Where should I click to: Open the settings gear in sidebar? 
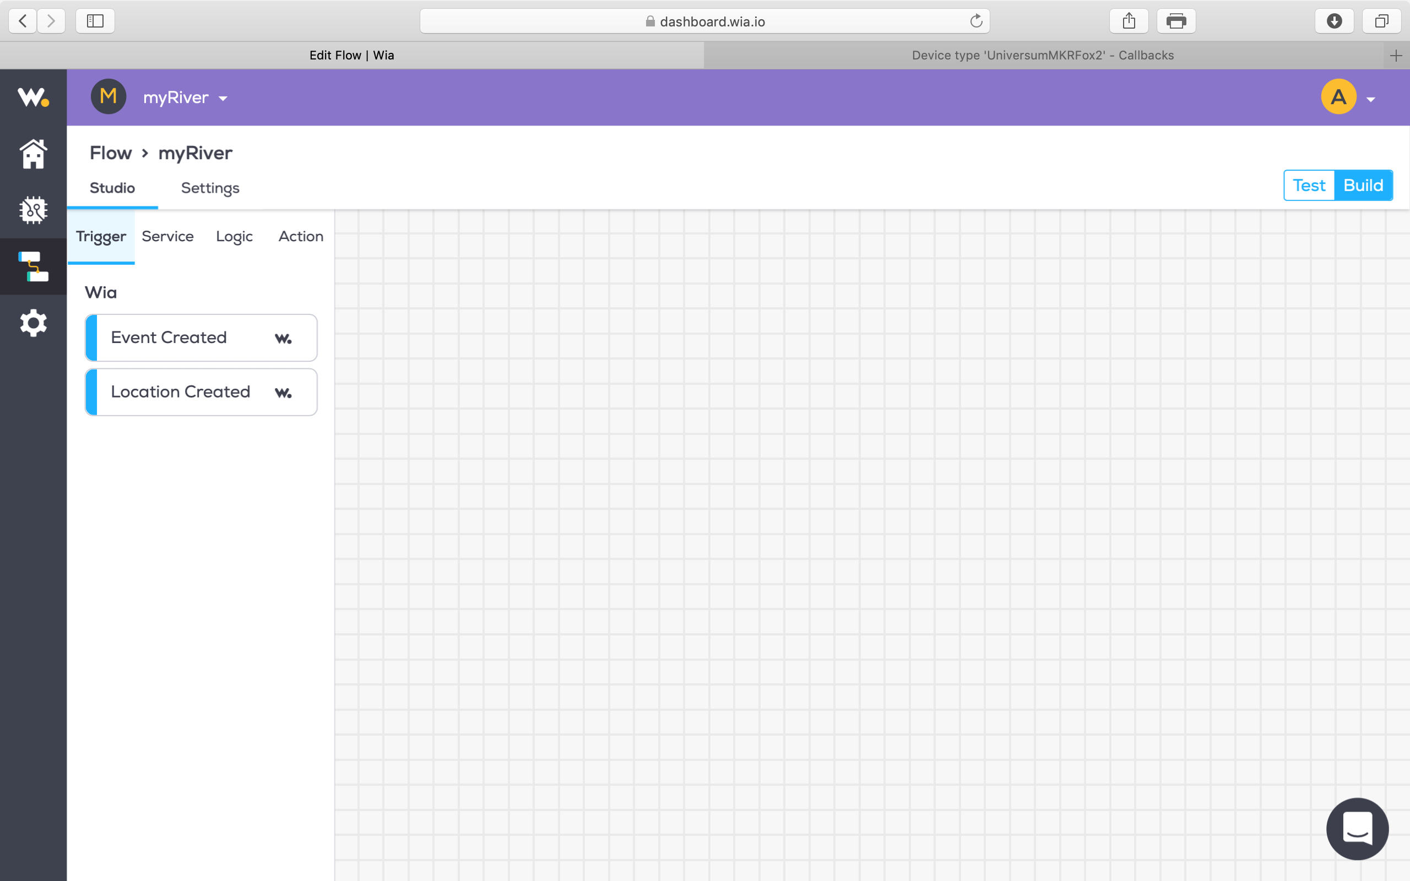coord(33,322)
